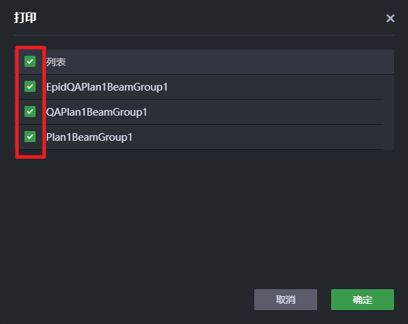
Task: Click the 列表 header label
Action: 56,62
